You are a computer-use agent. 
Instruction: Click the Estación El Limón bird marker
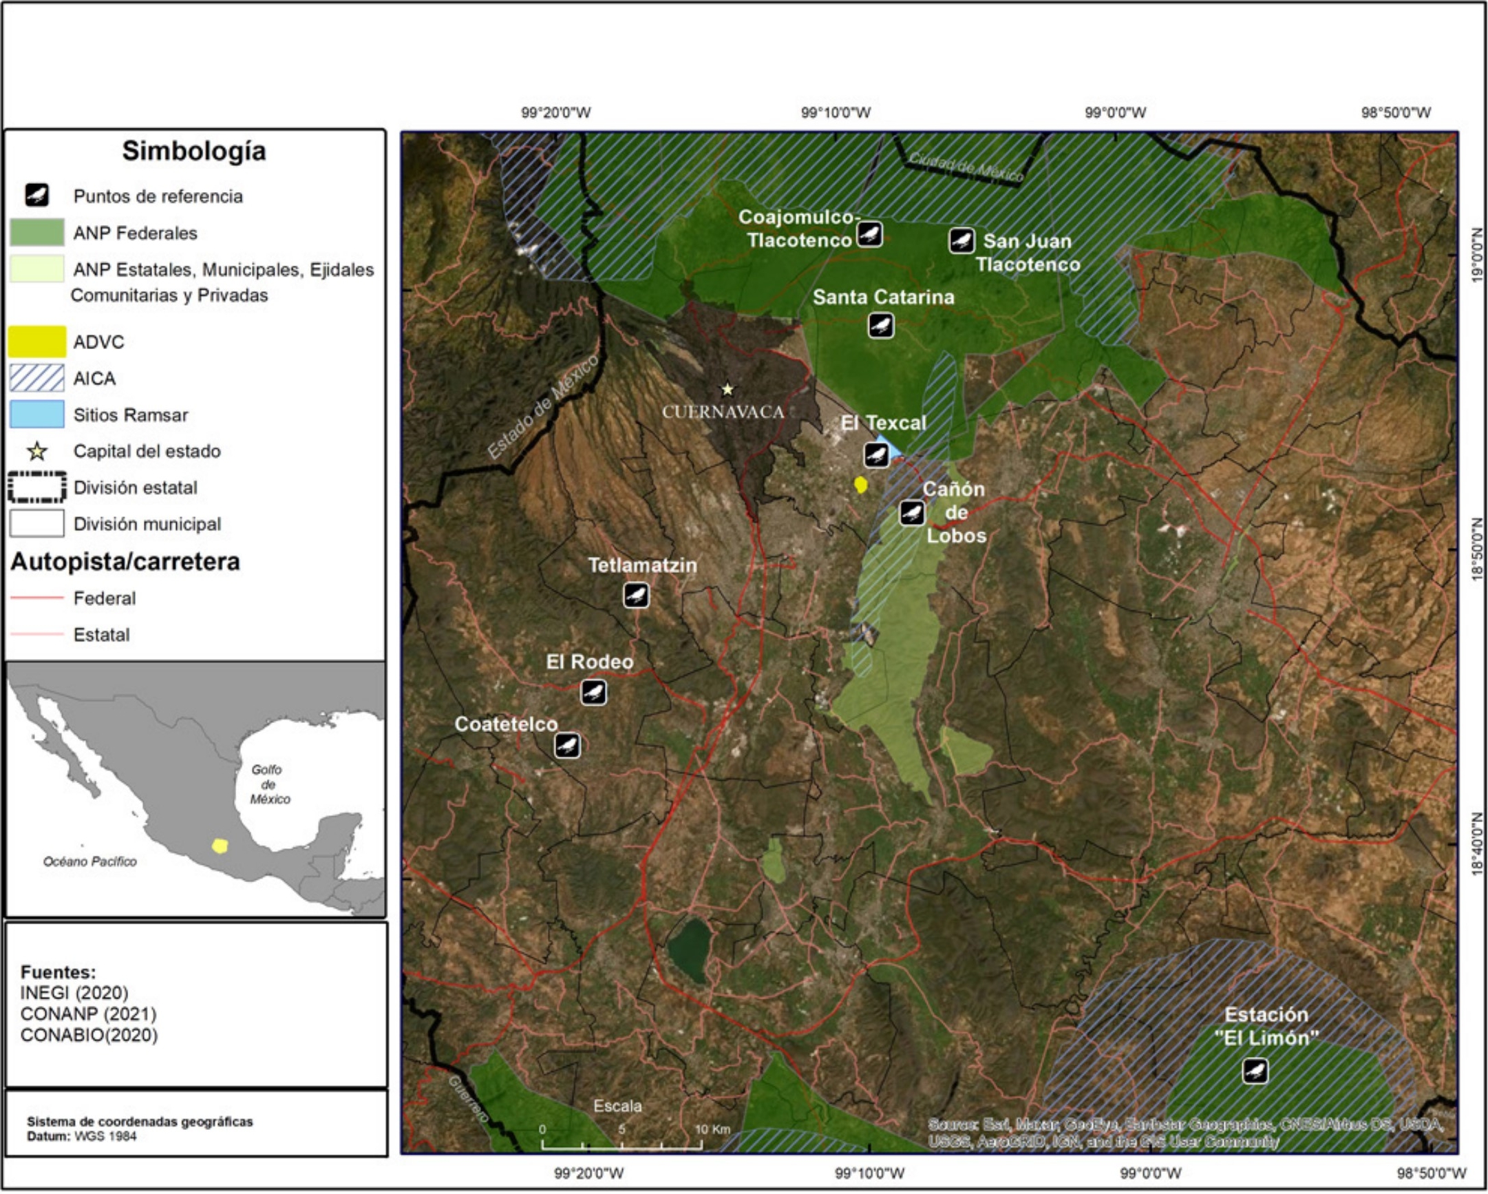[x=1255, y=1071]
